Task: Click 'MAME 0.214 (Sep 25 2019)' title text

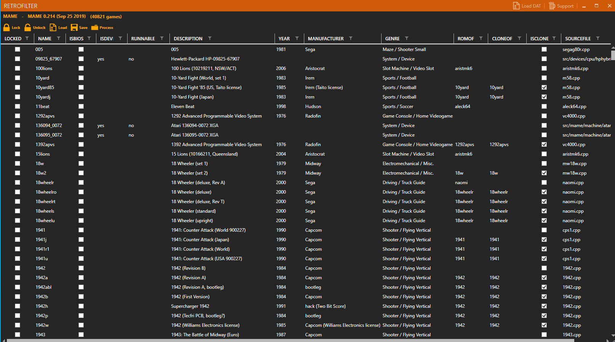Action: 57,16
